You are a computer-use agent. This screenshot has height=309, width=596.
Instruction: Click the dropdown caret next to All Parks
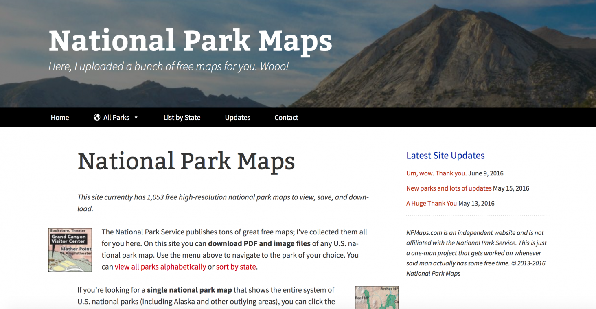136,117
